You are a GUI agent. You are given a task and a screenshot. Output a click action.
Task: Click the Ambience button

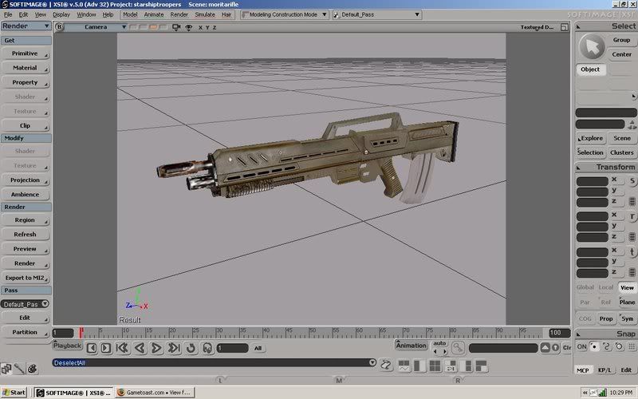coord(26,195)
